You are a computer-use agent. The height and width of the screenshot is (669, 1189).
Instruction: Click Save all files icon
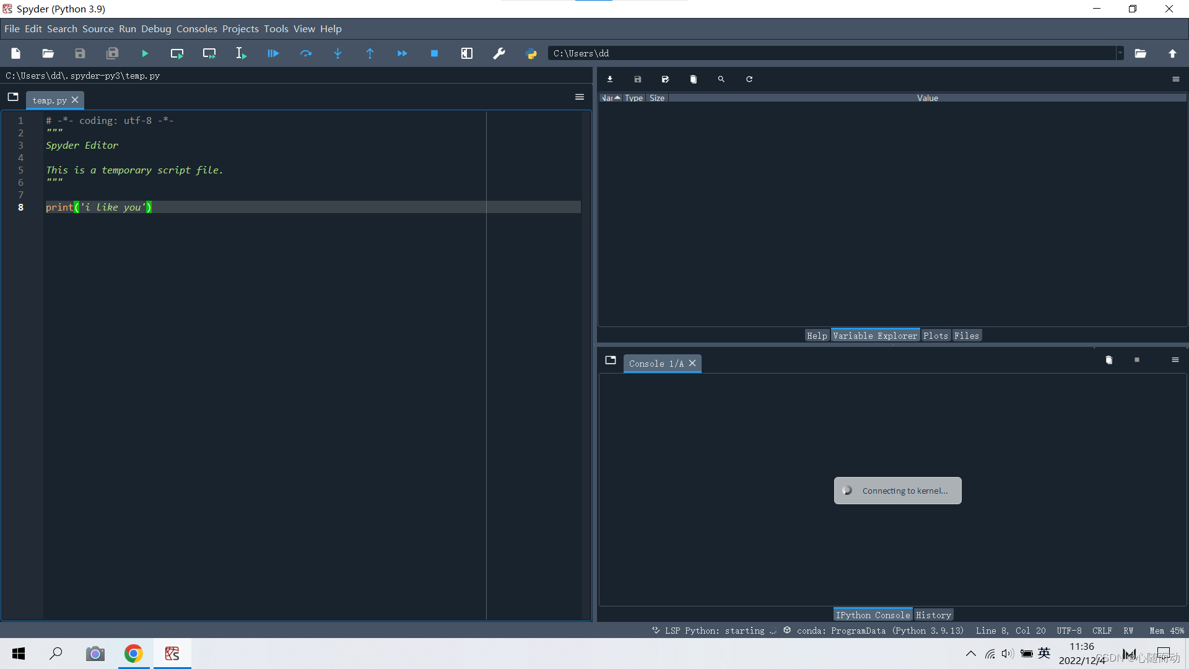pos(112,54)
